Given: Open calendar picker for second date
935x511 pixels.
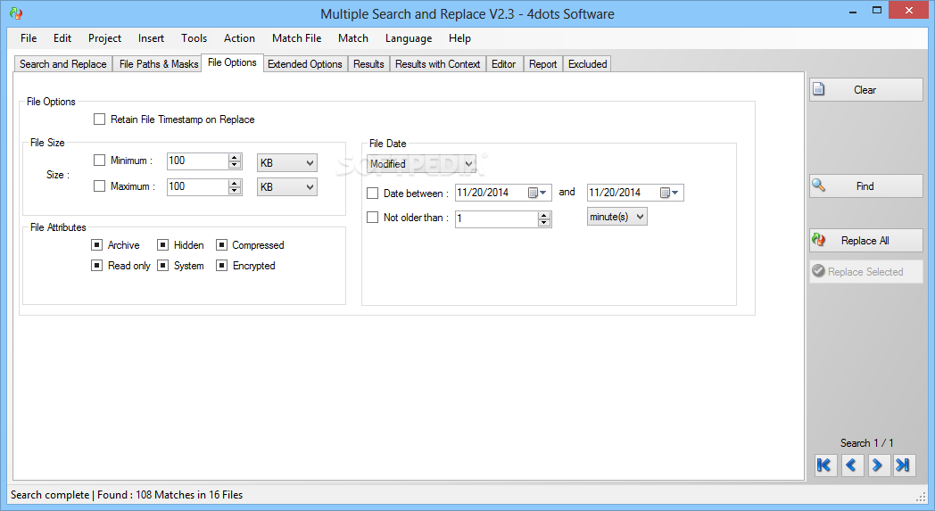Looking at the screenshot, I should coord(669,193).
